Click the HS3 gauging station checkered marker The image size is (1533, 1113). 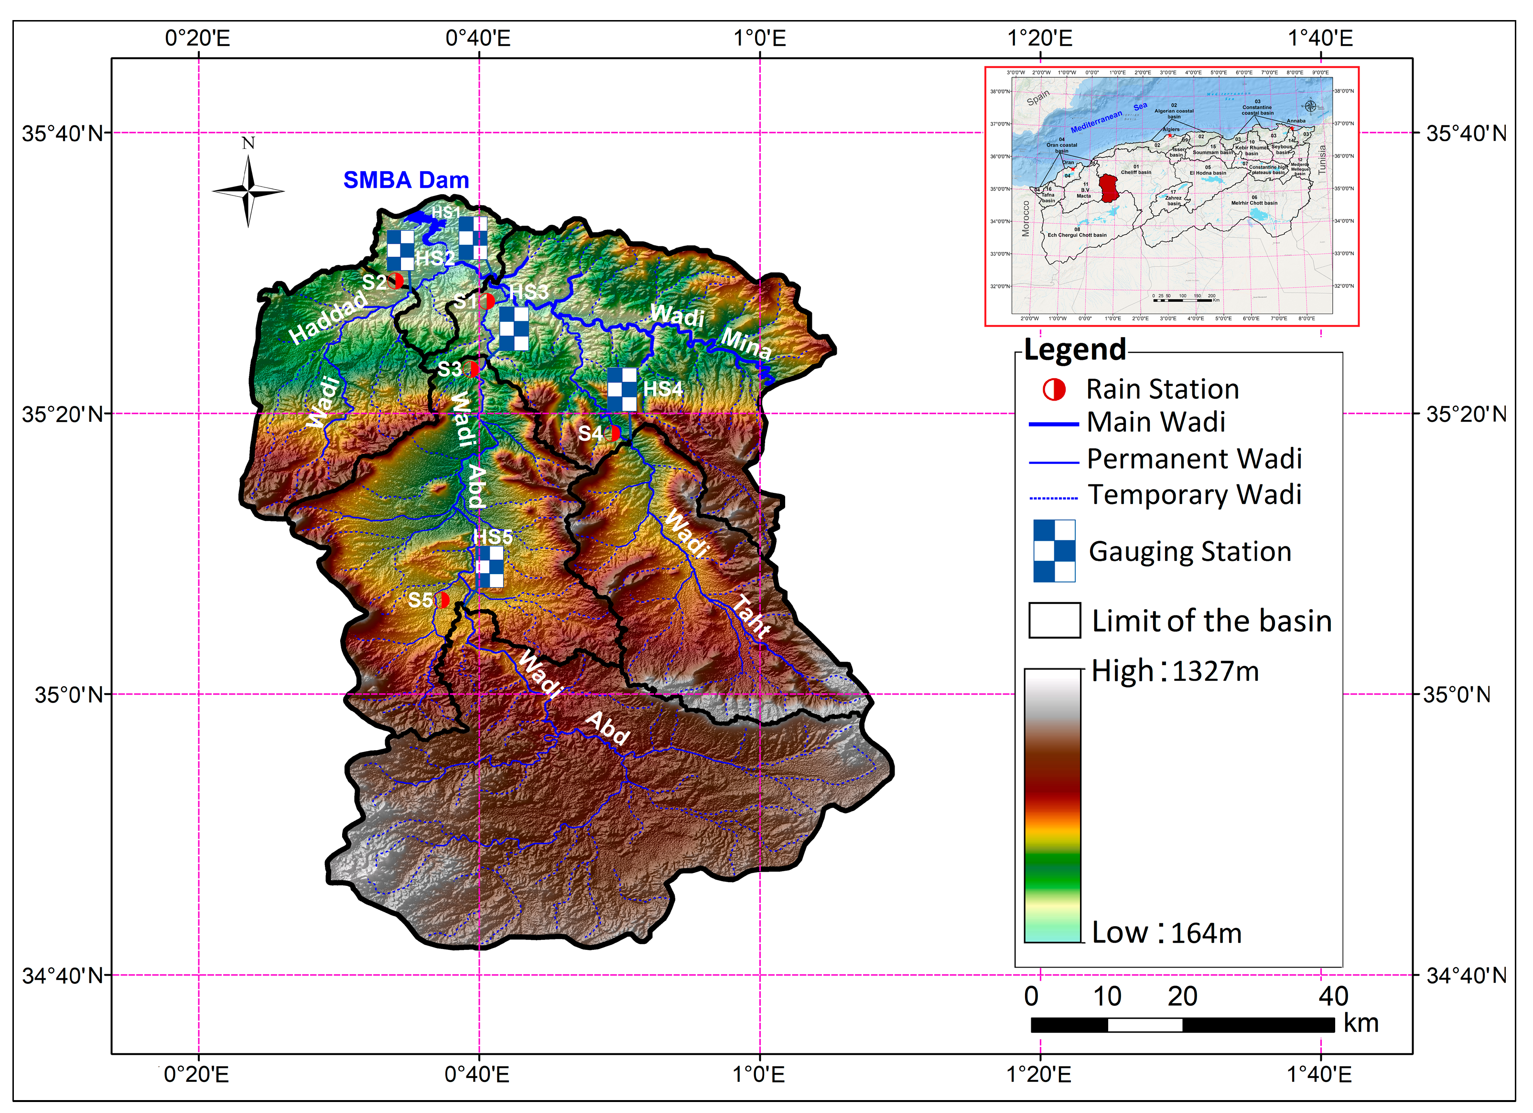click(514, 328)
